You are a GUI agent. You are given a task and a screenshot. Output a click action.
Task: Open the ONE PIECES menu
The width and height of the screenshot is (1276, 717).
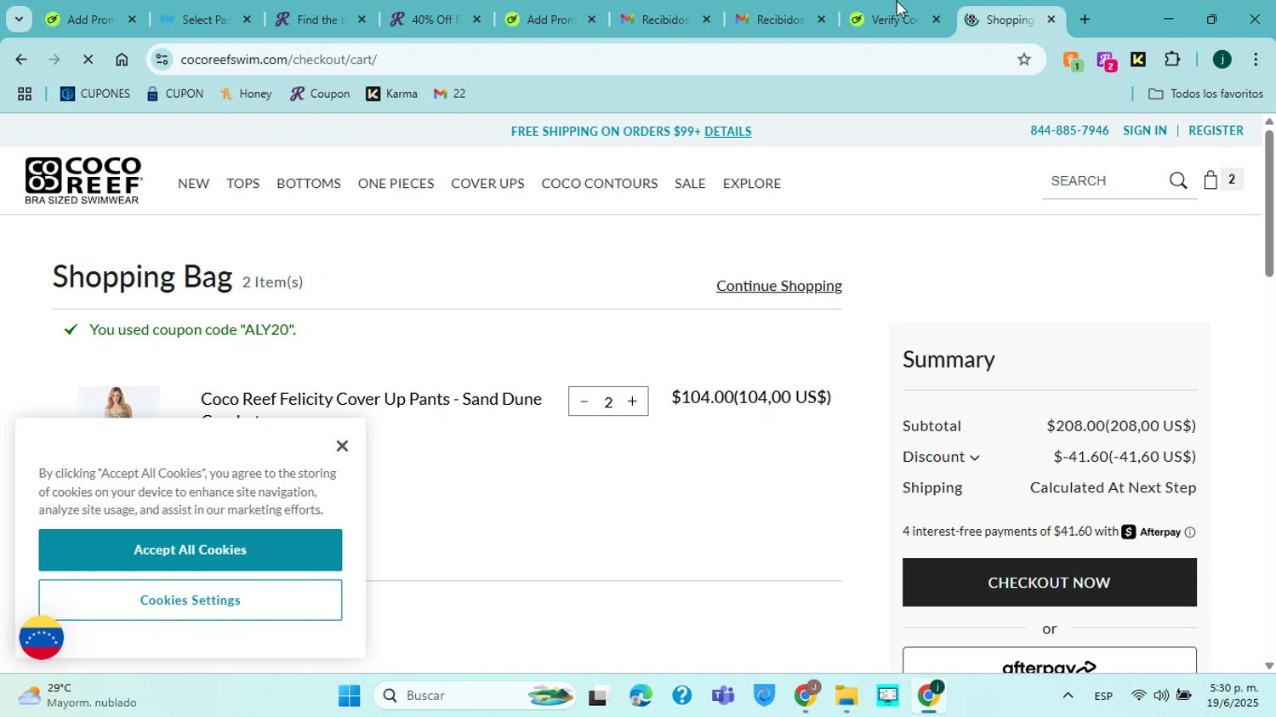click(x=396, y=184)
